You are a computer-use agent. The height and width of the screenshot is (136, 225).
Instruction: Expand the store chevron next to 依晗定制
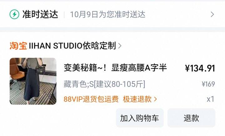pyautogui.click(x=120, y=46)
